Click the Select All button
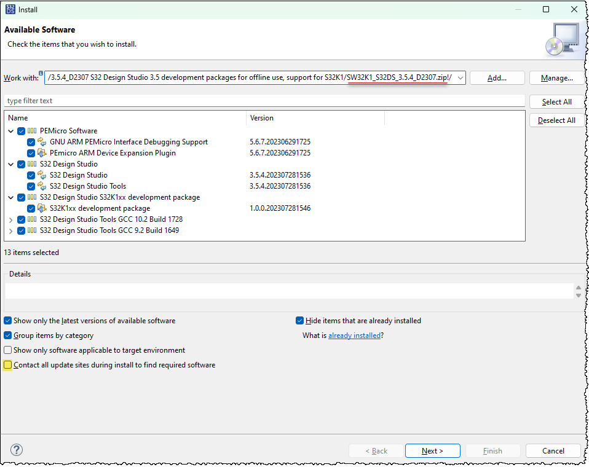 [x=556, y=102]
